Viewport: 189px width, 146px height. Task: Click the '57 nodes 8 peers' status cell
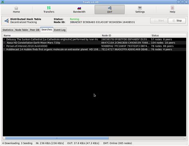pyautogui.click(x=161, y=39)
